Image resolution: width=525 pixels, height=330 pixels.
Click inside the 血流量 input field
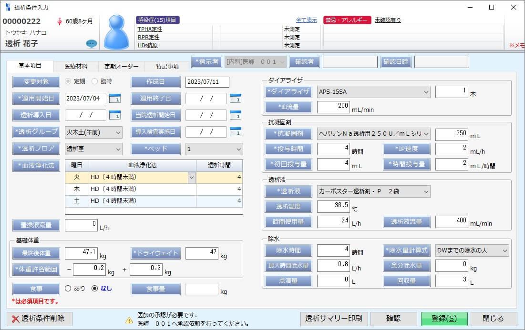pyautogui.click(x=334, y=107)
